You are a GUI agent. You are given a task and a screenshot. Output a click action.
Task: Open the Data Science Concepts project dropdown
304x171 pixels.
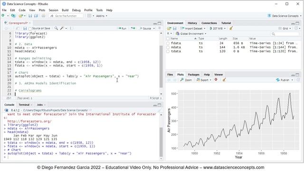pyautogui.click(x=285, y=16)
